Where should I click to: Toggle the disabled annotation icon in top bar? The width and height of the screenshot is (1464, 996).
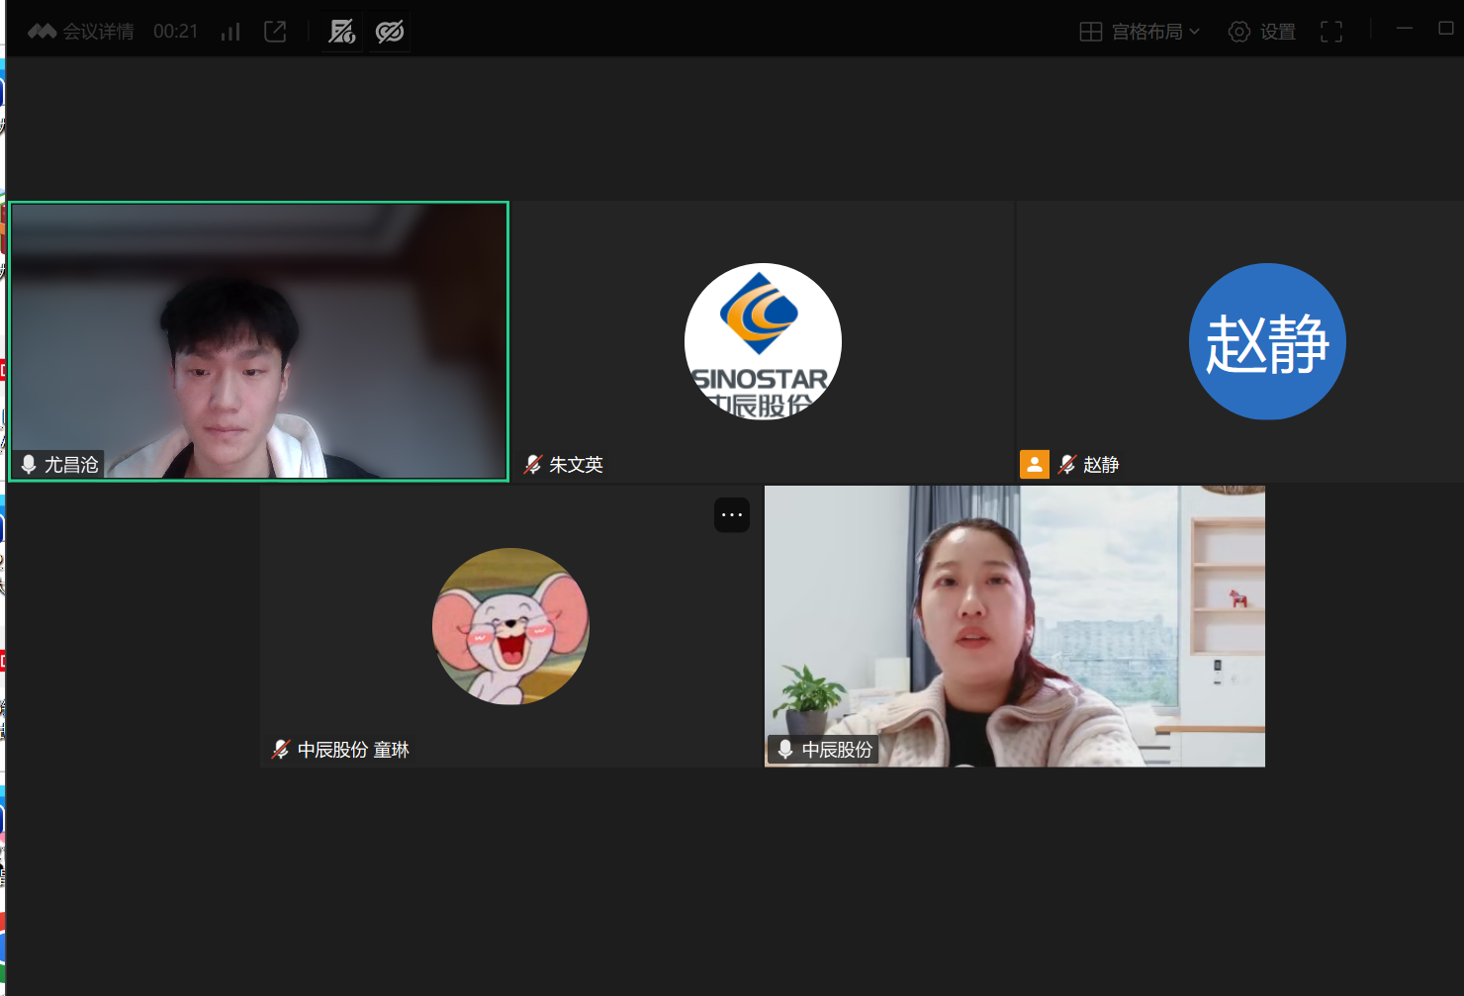tap(342, 32)
